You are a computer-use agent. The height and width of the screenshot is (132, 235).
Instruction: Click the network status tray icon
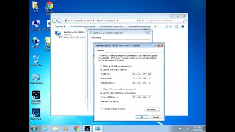tap(184, 129)
